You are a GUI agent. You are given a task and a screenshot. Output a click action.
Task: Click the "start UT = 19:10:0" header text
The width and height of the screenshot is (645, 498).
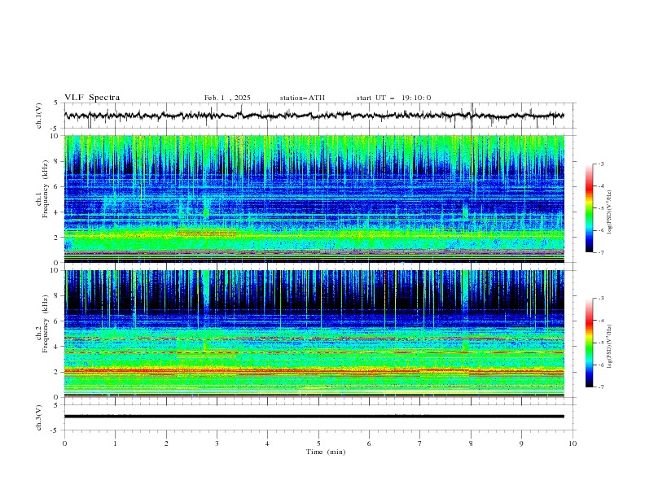pos(393,98)
